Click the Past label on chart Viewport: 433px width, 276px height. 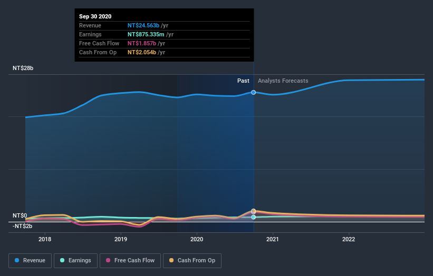(x=243, y=81)
